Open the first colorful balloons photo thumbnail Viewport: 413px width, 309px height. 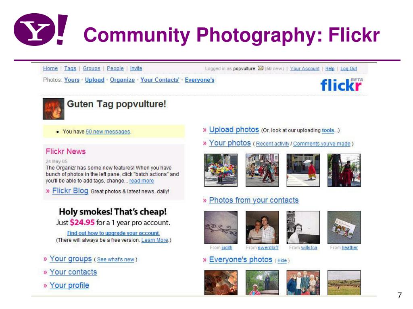(x=221, y=170)
